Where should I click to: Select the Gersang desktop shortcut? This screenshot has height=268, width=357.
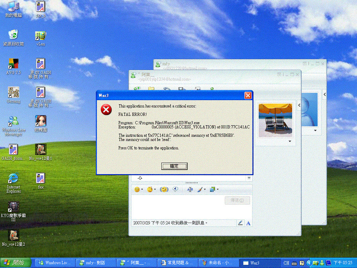pyautogui.click(x=14, y=95)
